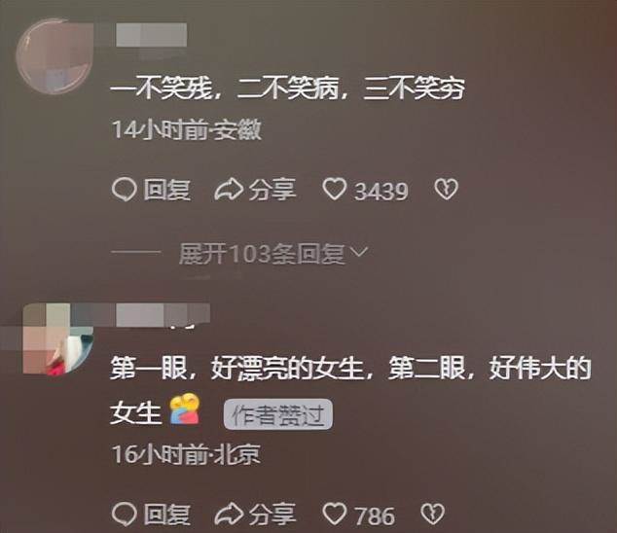Click the reply bubble icon on second comment
Image resolution: width=617 pixels, height=533 pixels.
click(125, 515)
